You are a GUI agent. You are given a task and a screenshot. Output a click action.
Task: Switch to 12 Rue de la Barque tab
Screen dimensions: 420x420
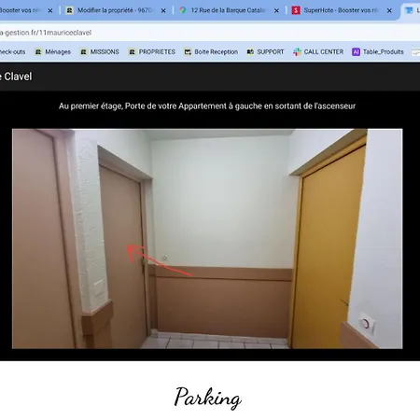click(229, 10)
